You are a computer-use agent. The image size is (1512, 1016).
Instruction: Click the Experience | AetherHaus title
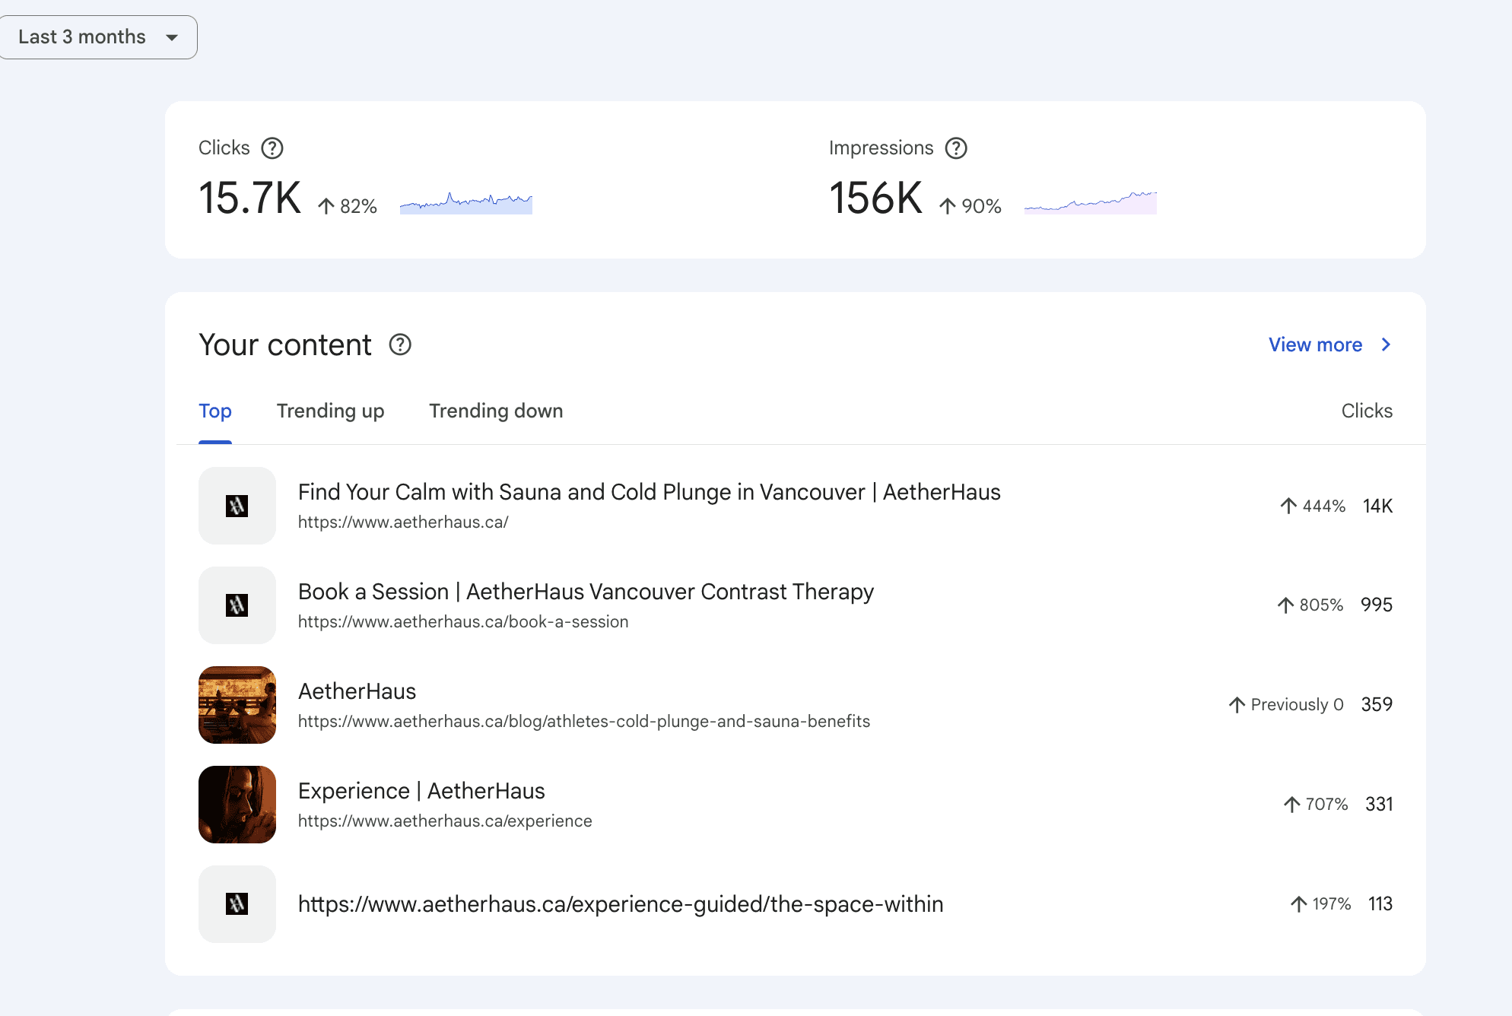[421, 791]
